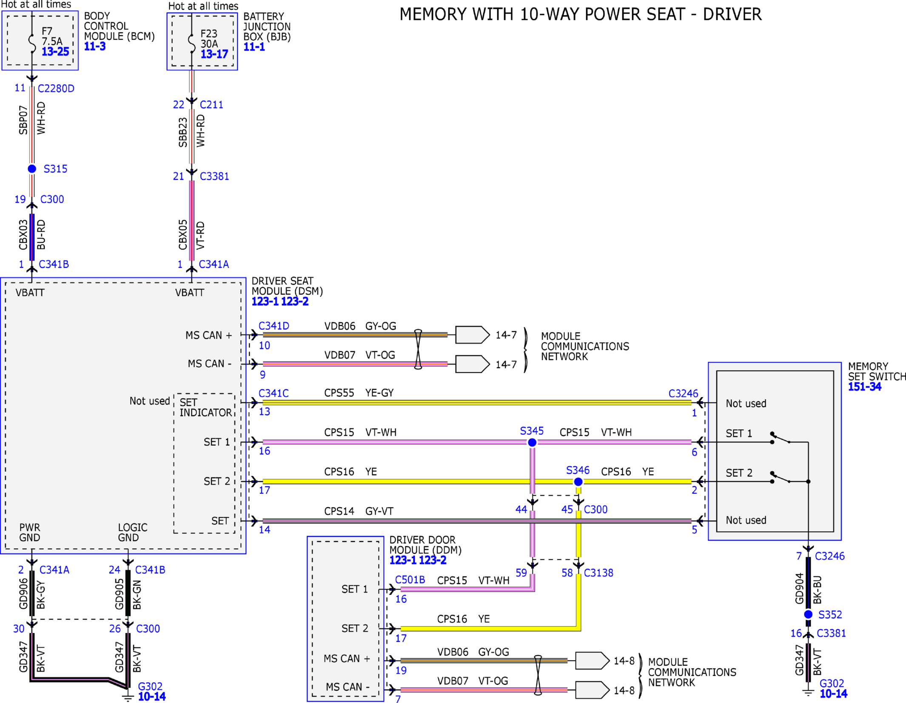The height and width of the screenshot is (703, 906).
Task: Open Driver Door Module reference 123-1 123-2
Action: (418, 560)
